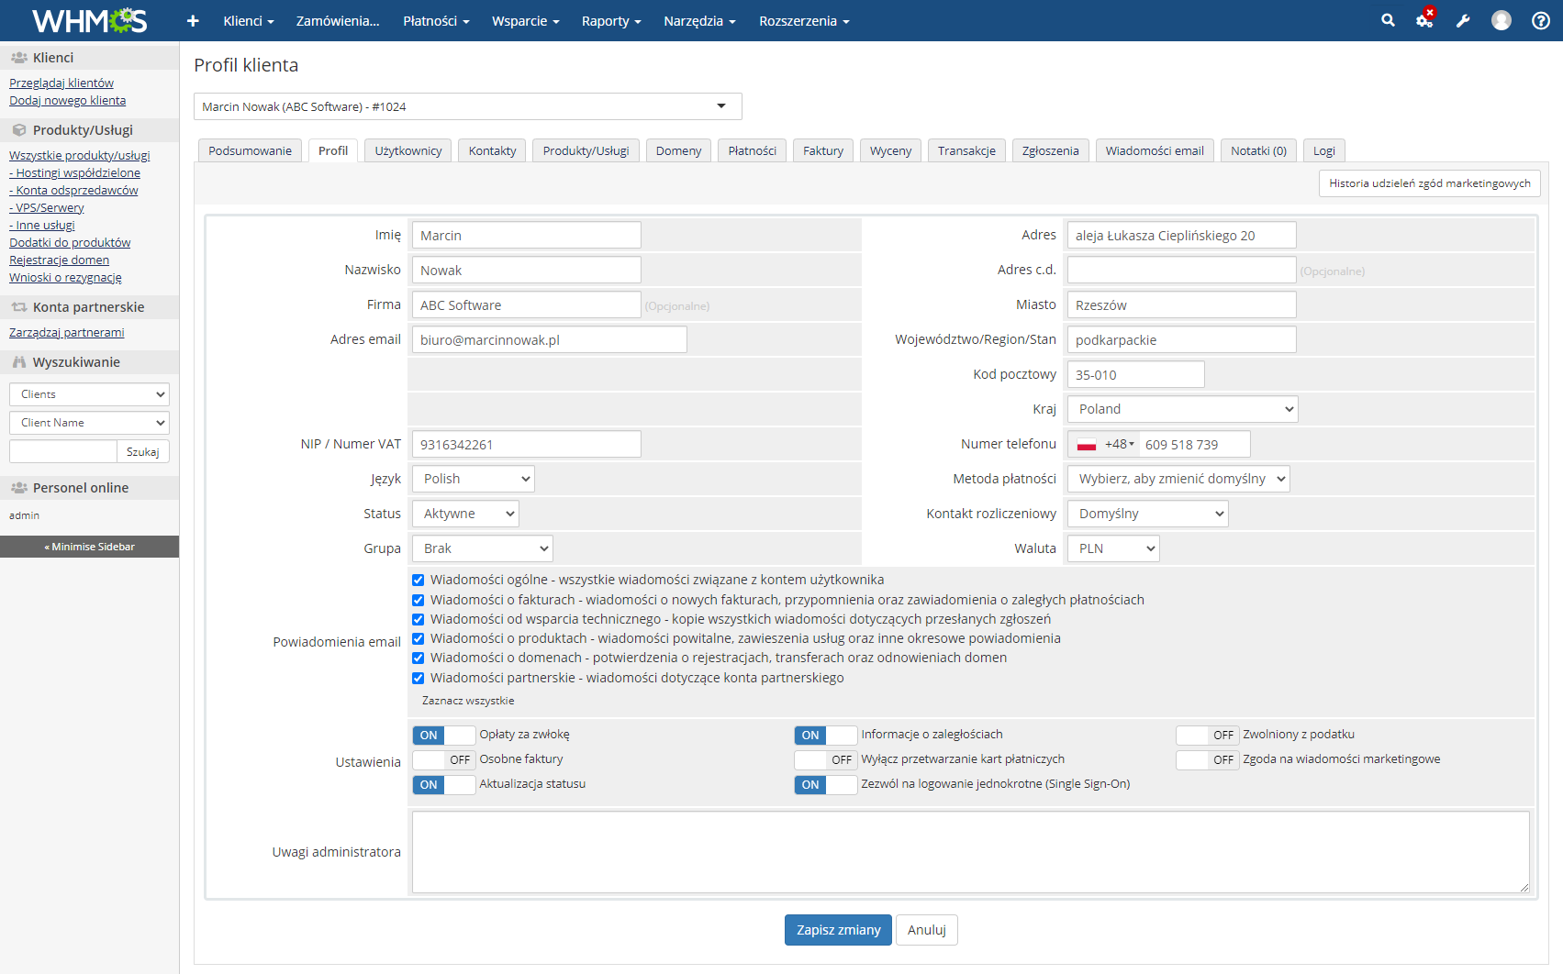The width and height of the screenshot is (1563, 974).
Task: Click the plus shortcut icon in the navbar
Action: pyautogui.click(x=192, y=19)
